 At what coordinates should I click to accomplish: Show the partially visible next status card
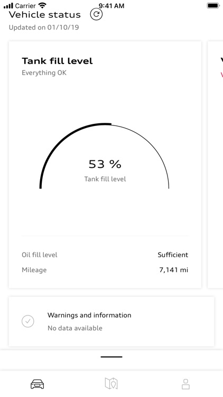(x=216, y=165)
